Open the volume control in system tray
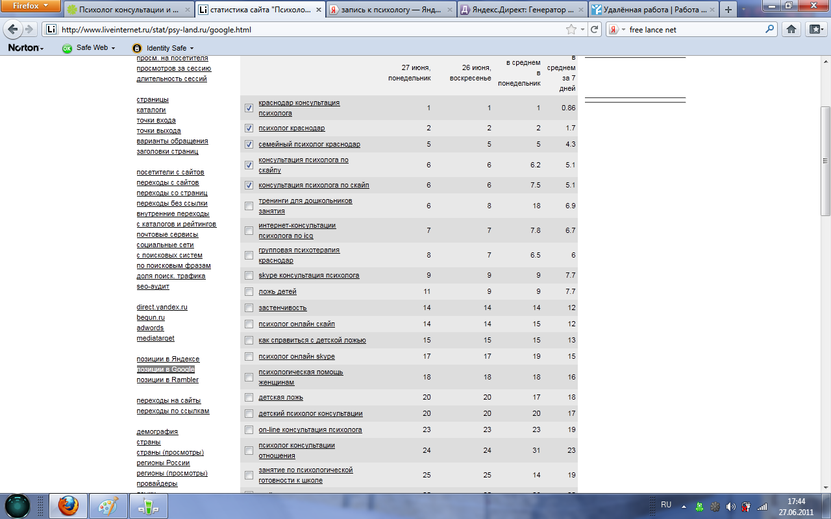This screenshot has width=831, height=519. point(730,506)
